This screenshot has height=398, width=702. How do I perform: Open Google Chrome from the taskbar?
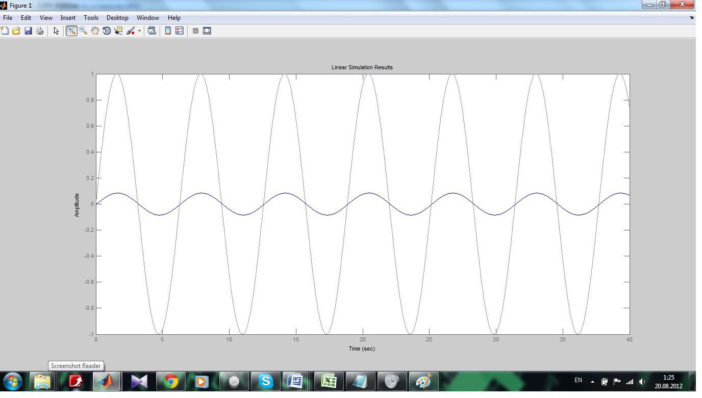click(170, 381)
